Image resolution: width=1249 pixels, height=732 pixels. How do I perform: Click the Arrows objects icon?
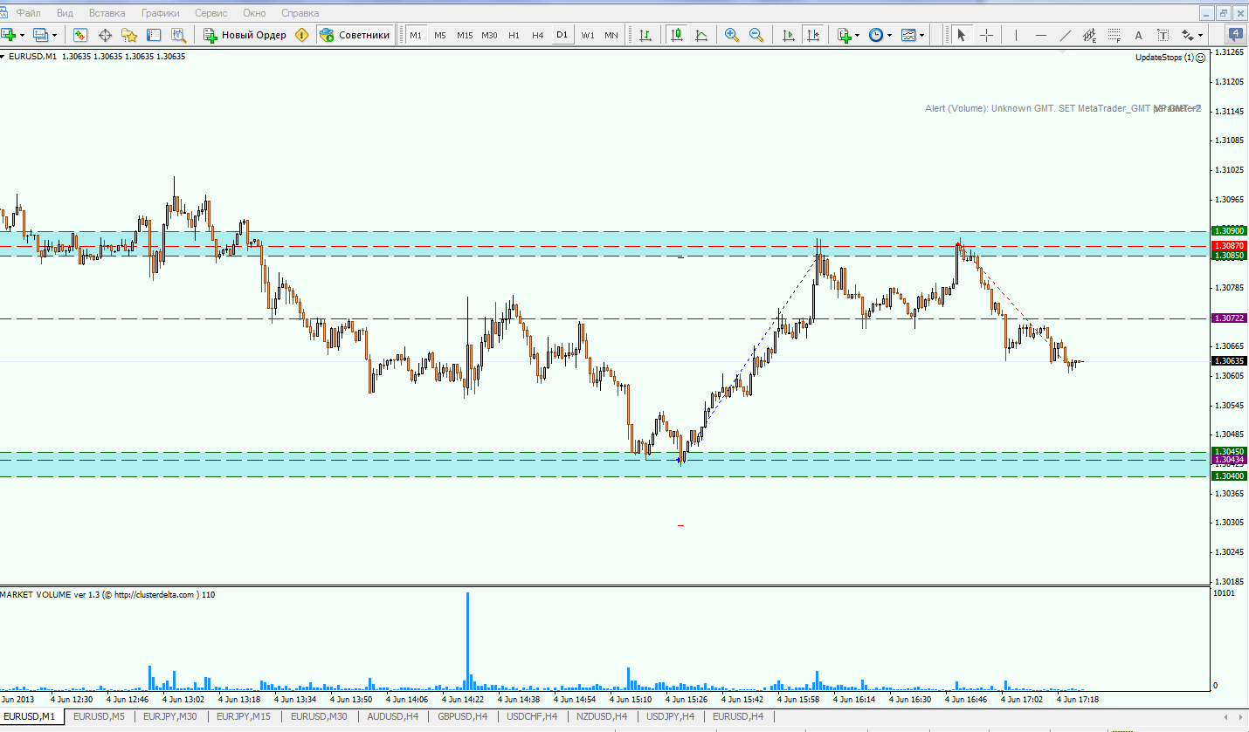[1188, 35]
